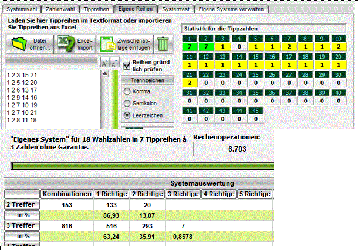Screen dimensions: 358x250
Task: Click row '1 2 3 15 21' in list
Action: (x=22, y=75)
